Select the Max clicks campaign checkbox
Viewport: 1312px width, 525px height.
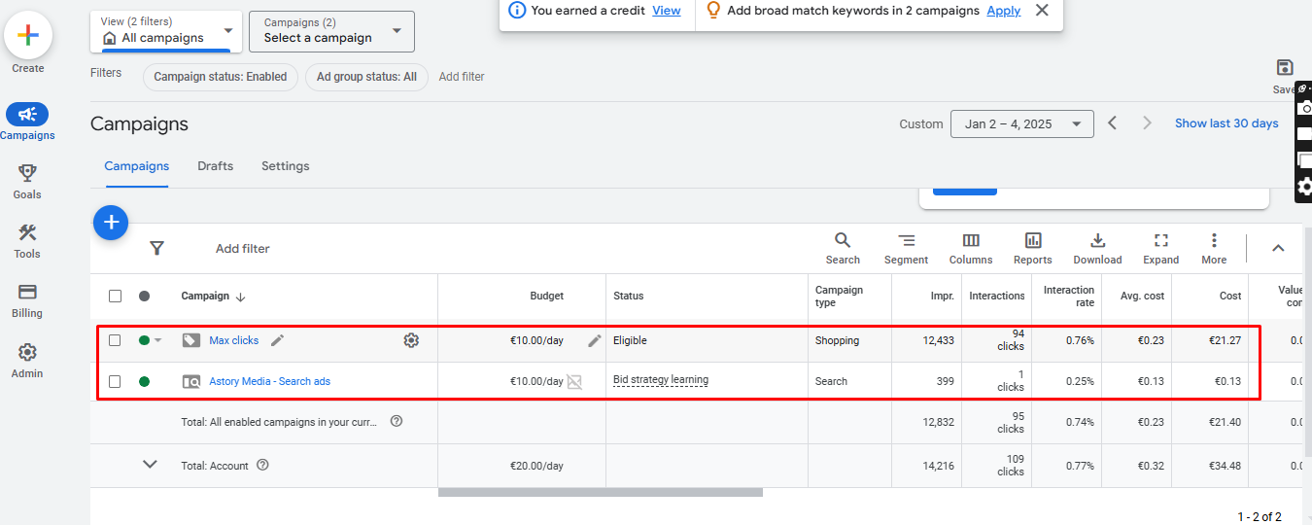click(x=115, y=340)
